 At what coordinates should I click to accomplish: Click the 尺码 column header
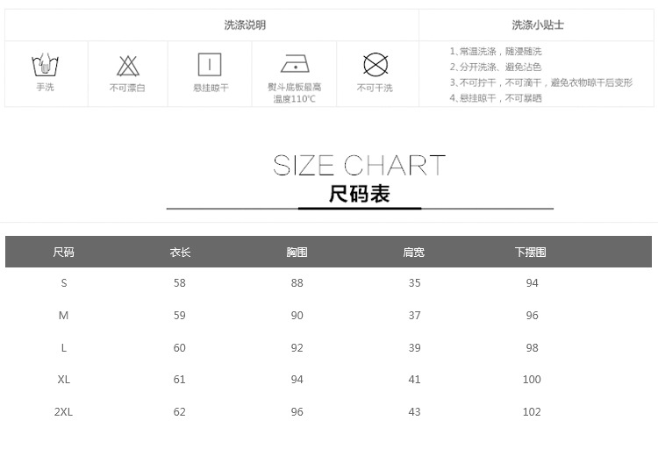pyautogui.click(x=63, y=253)
